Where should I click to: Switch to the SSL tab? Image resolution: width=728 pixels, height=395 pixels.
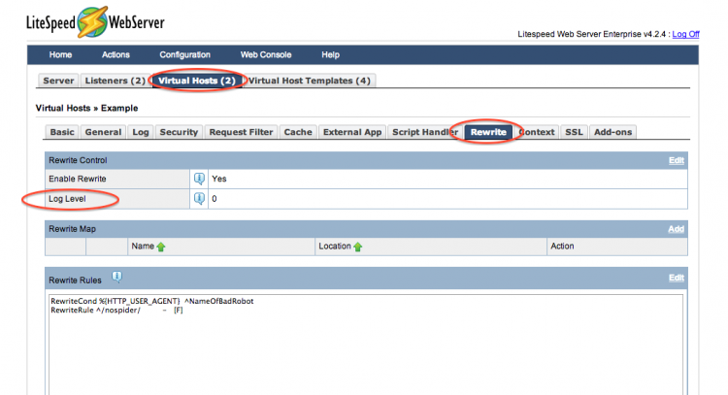pyautogui.click(x=574, y=132)
